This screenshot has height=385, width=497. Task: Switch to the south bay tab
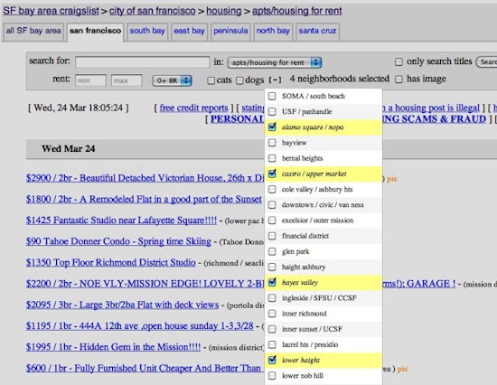[x=147, y=31]
